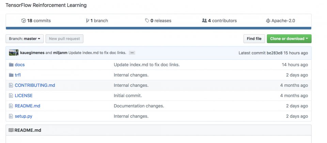Open the Clone or download dropdown
The width and height of the screenshot is (327, 143).
tap(289, 39)
